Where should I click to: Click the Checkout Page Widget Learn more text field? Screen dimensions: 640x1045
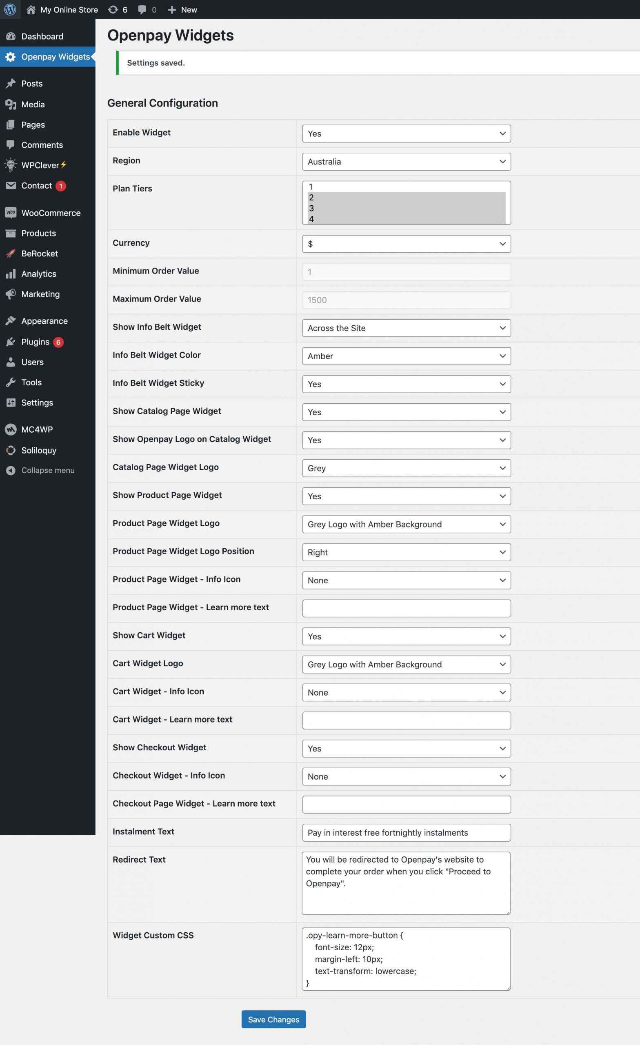click(406, 805)
